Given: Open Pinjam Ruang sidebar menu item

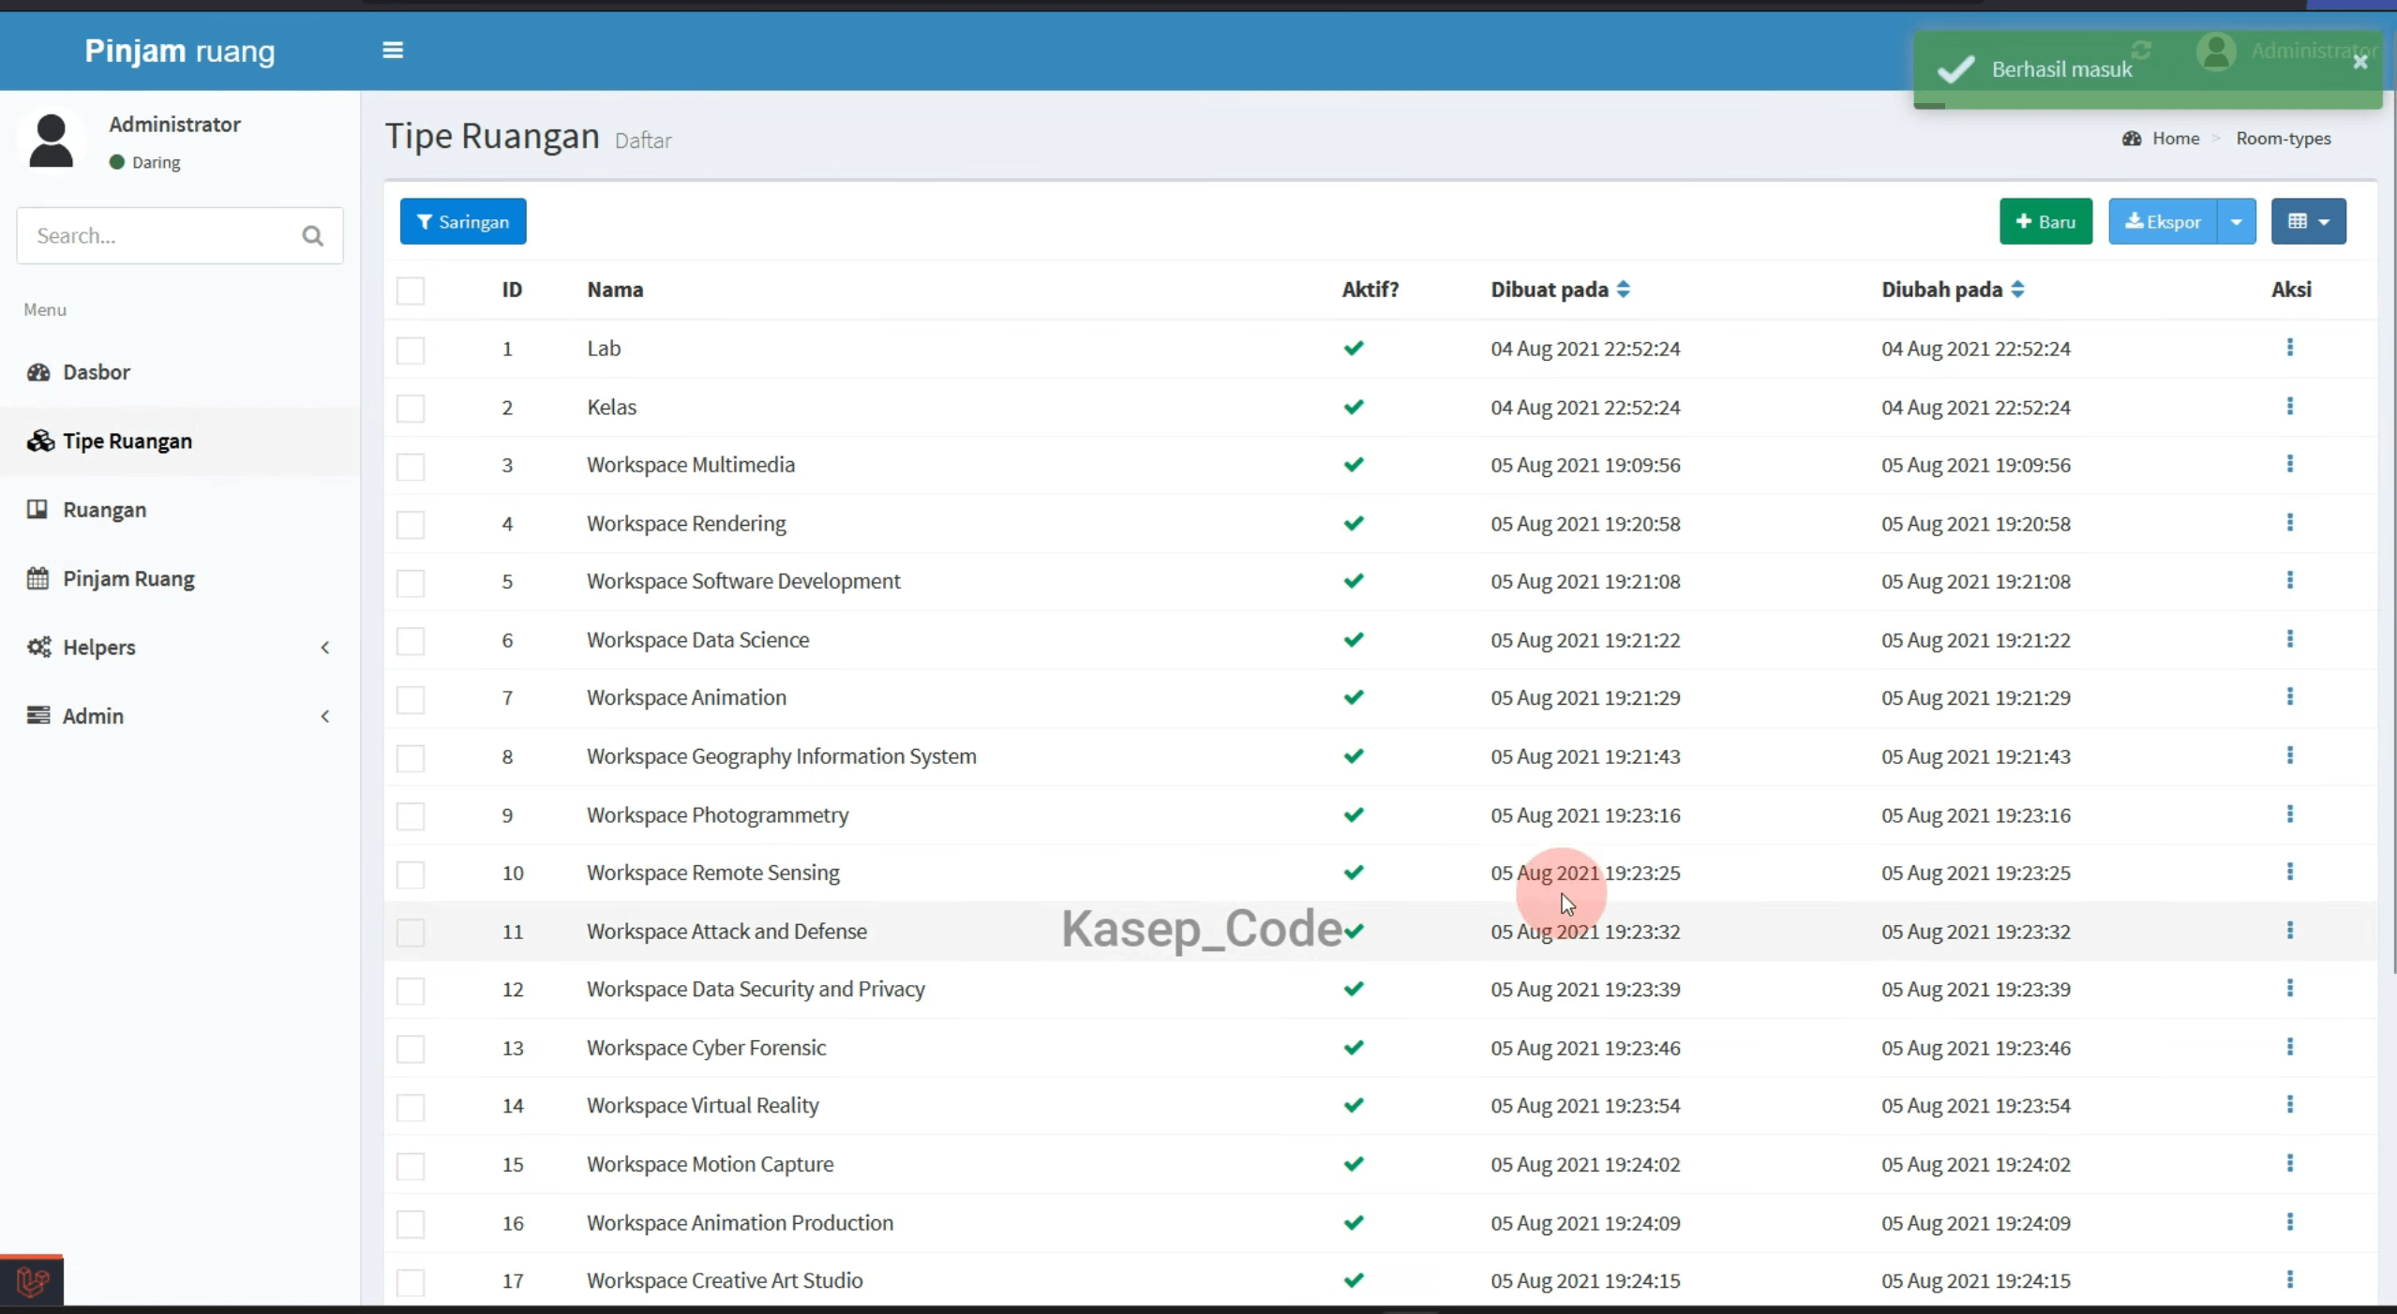Looking at the screenshot, I should 180,578.
